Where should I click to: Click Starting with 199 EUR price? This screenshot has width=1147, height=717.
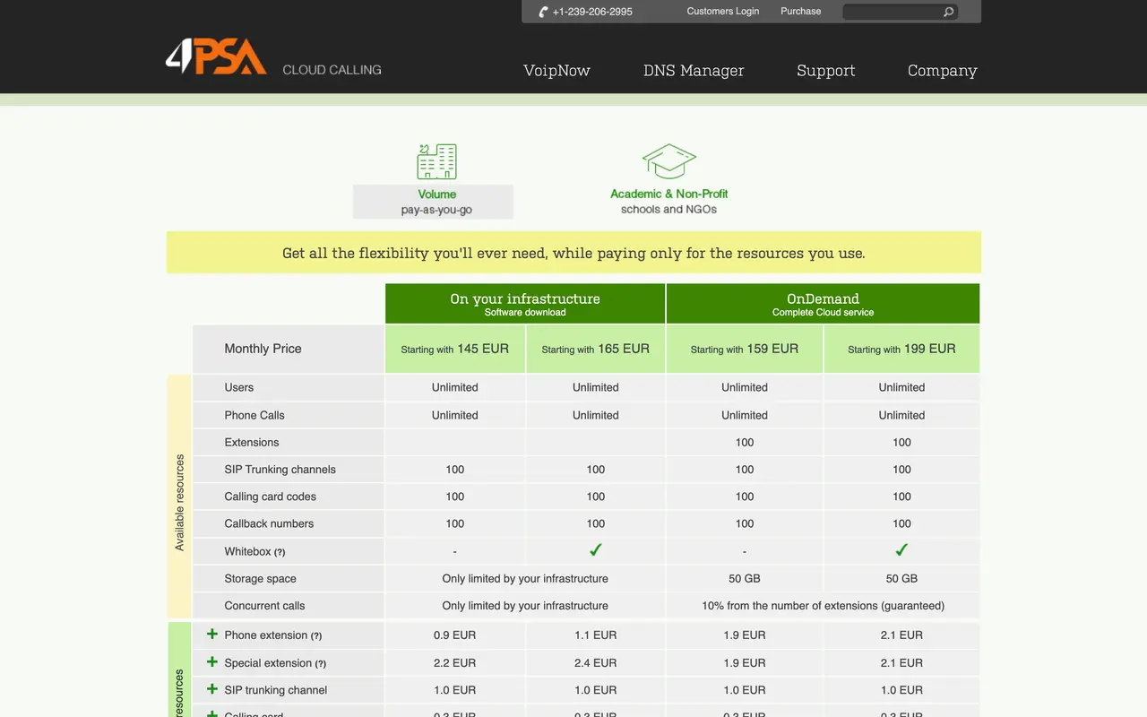coord(901,349)
